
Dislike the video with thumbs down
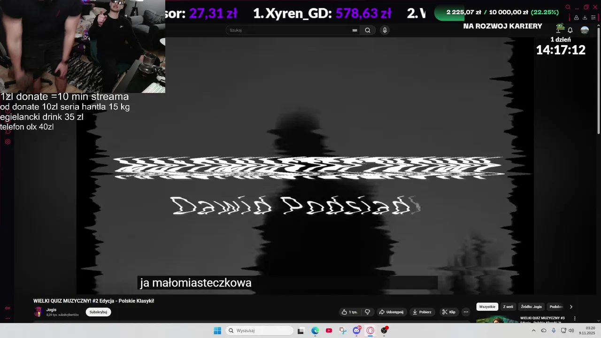[368, 312]
